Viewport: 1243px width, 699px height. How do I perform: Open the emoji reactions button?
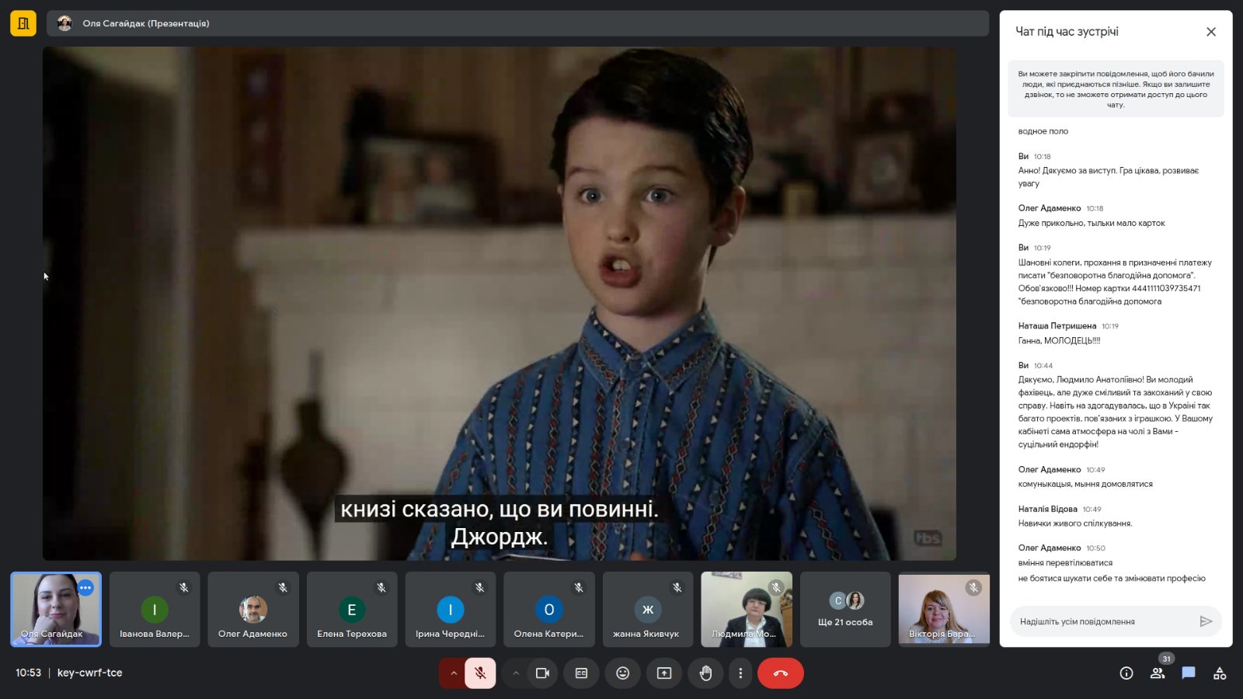click(x=622, y=673)
